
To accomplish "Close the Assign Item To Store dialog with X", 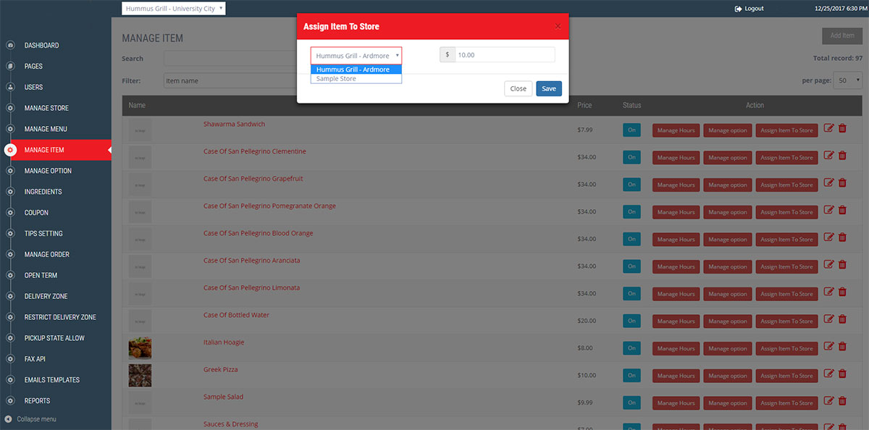I will point(558,26).
